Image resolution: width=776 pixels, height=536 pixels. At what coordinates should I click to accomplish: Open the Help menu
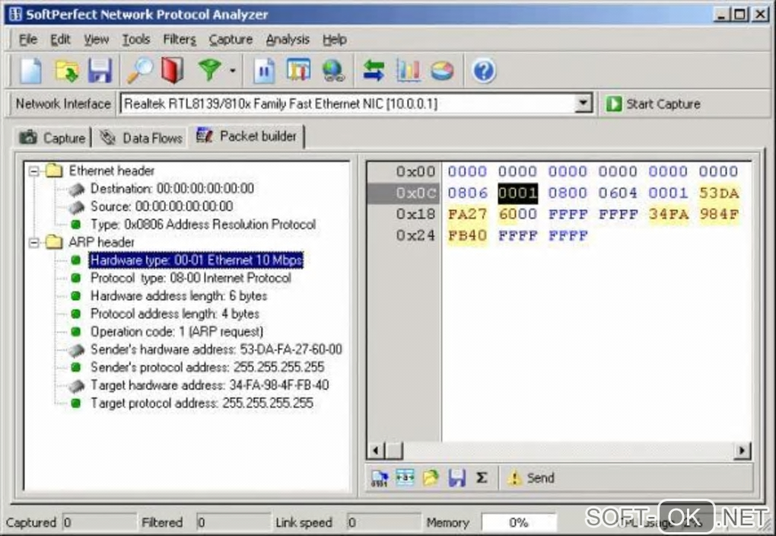coord(335,39)
